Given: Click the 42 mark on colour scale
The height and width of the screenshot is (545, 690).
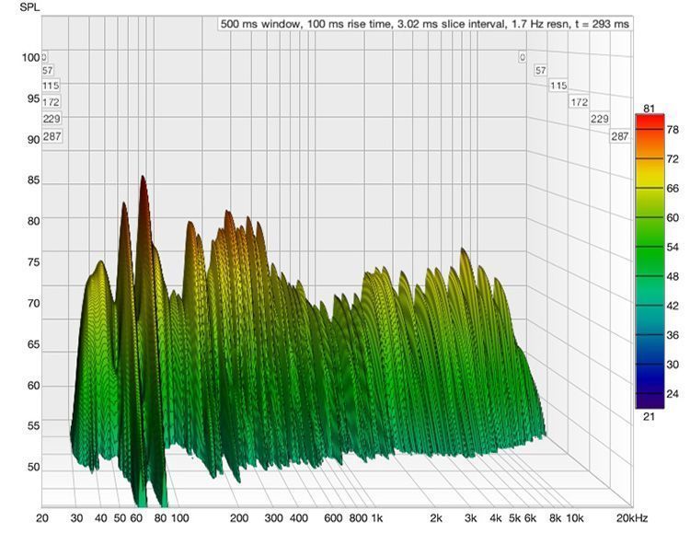Looking at the screenshot, I should pos(673,306).
